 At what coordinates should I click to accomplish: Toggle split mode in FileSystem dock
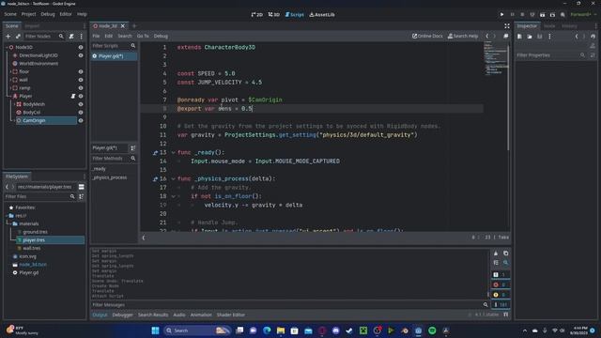click(x=82, y=187)
